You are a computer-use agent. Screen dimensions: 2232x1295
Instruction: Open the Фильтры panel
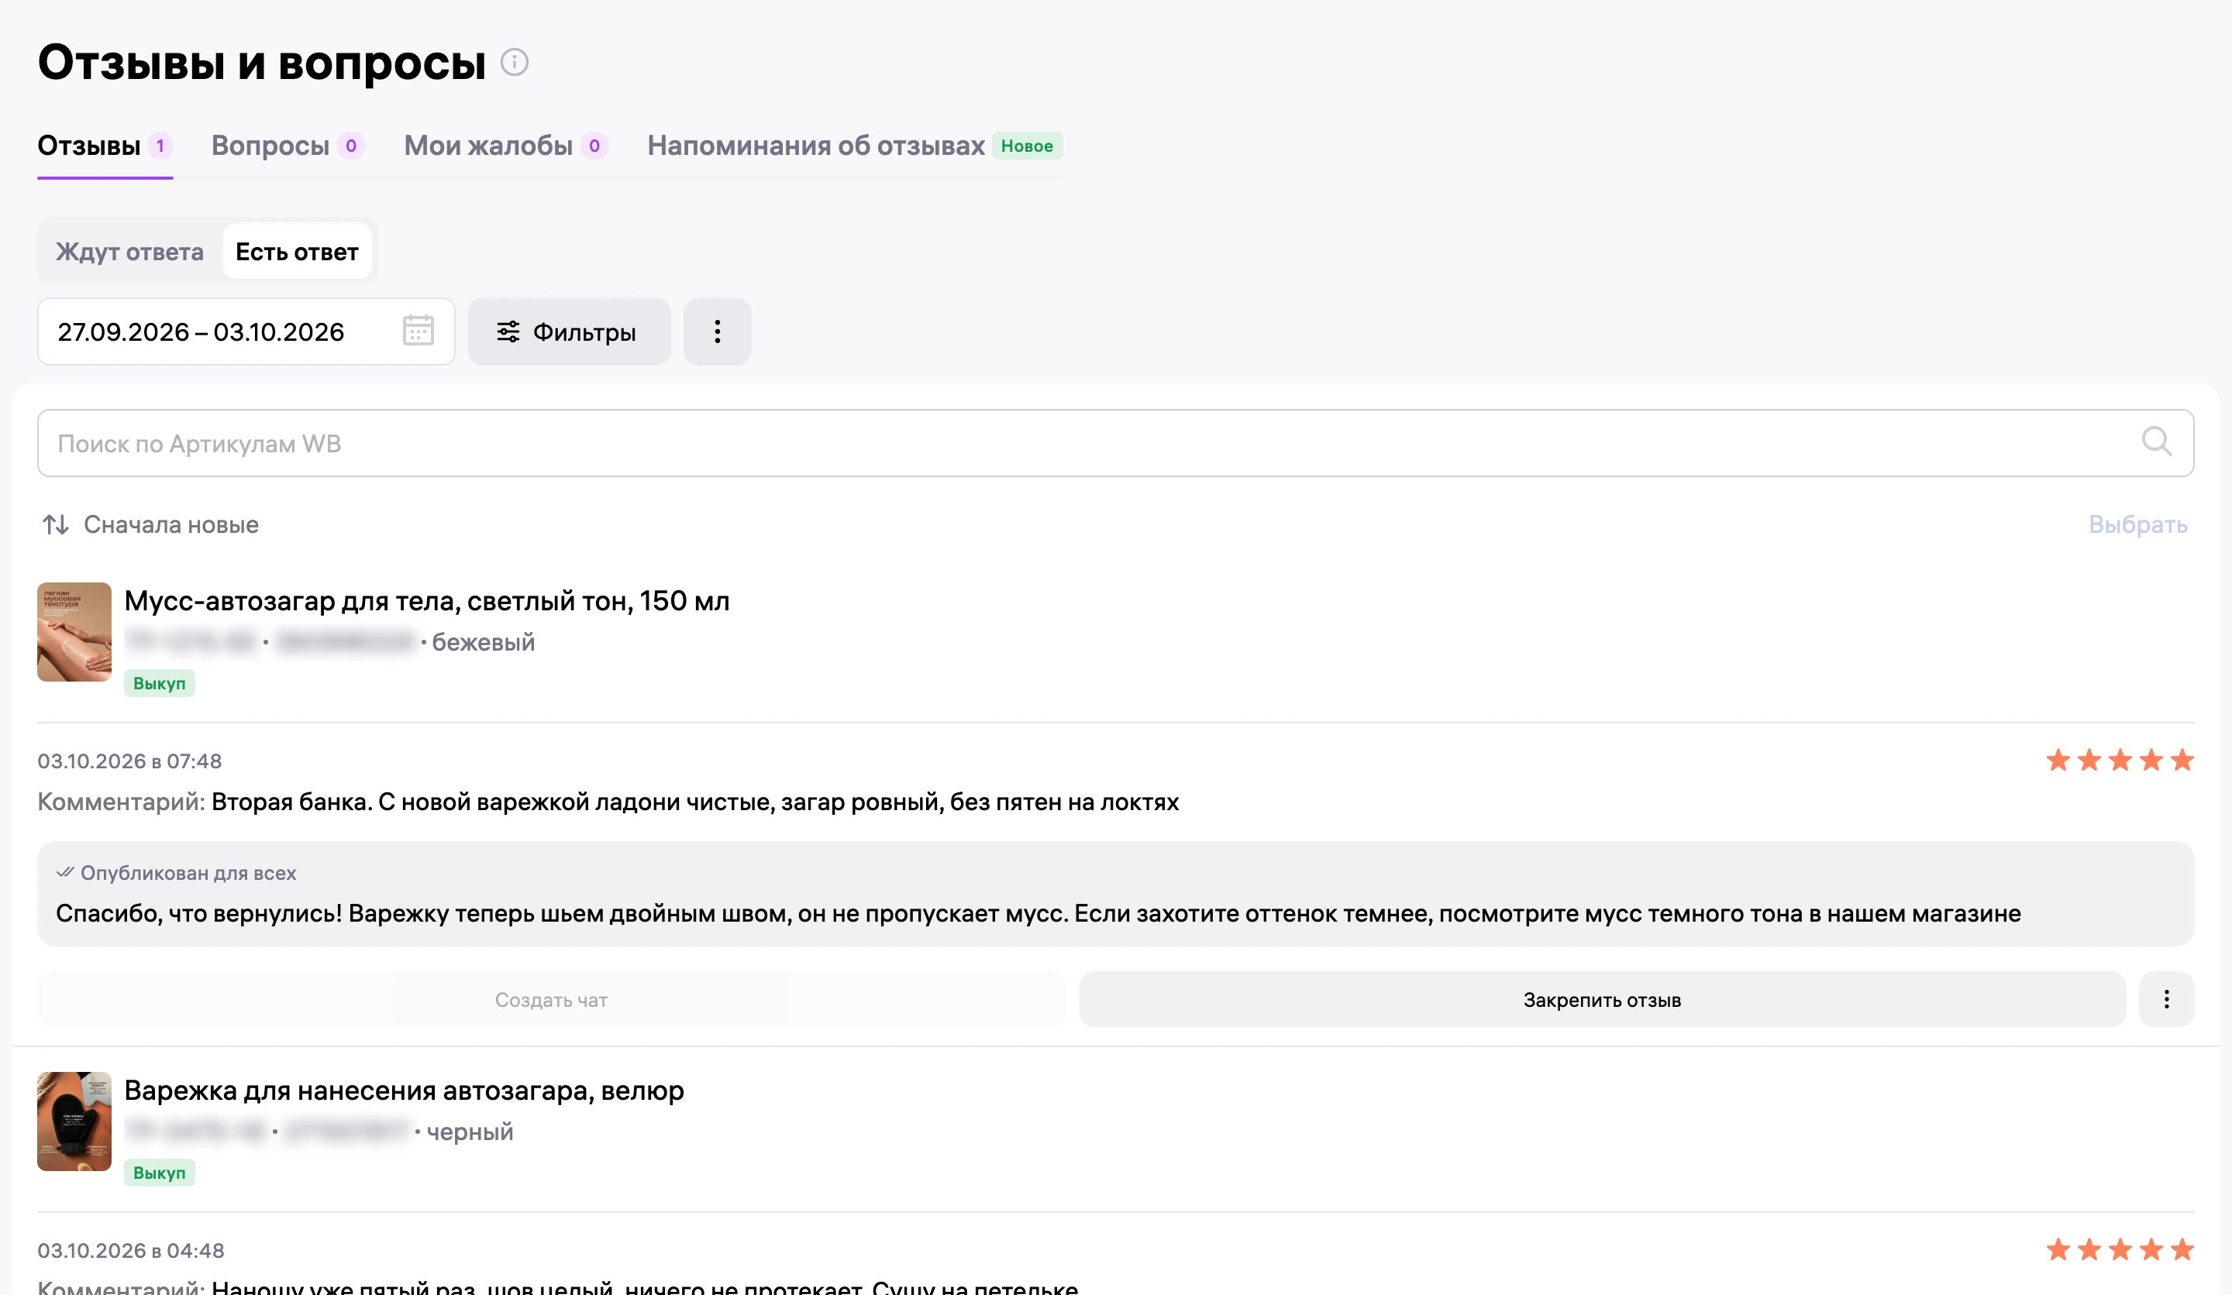pyautogui.click(x=569, y=332)
